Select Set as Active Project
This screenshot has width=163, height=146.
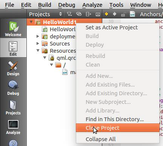tap(112, 27)
